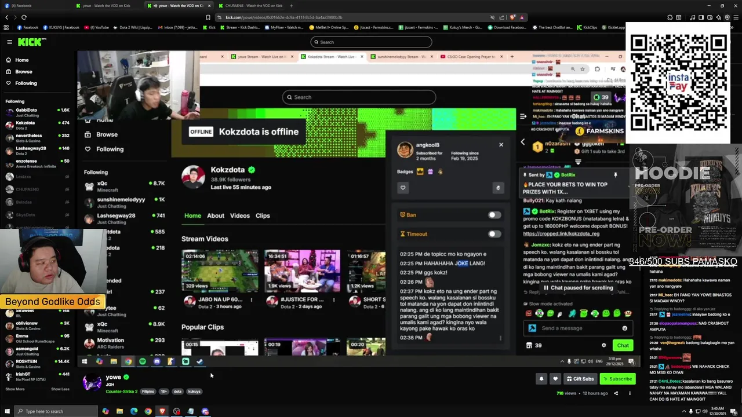Click the Windows taskbar search box
This screenshot has width=742, height=417.
click(x=56, y=411)
